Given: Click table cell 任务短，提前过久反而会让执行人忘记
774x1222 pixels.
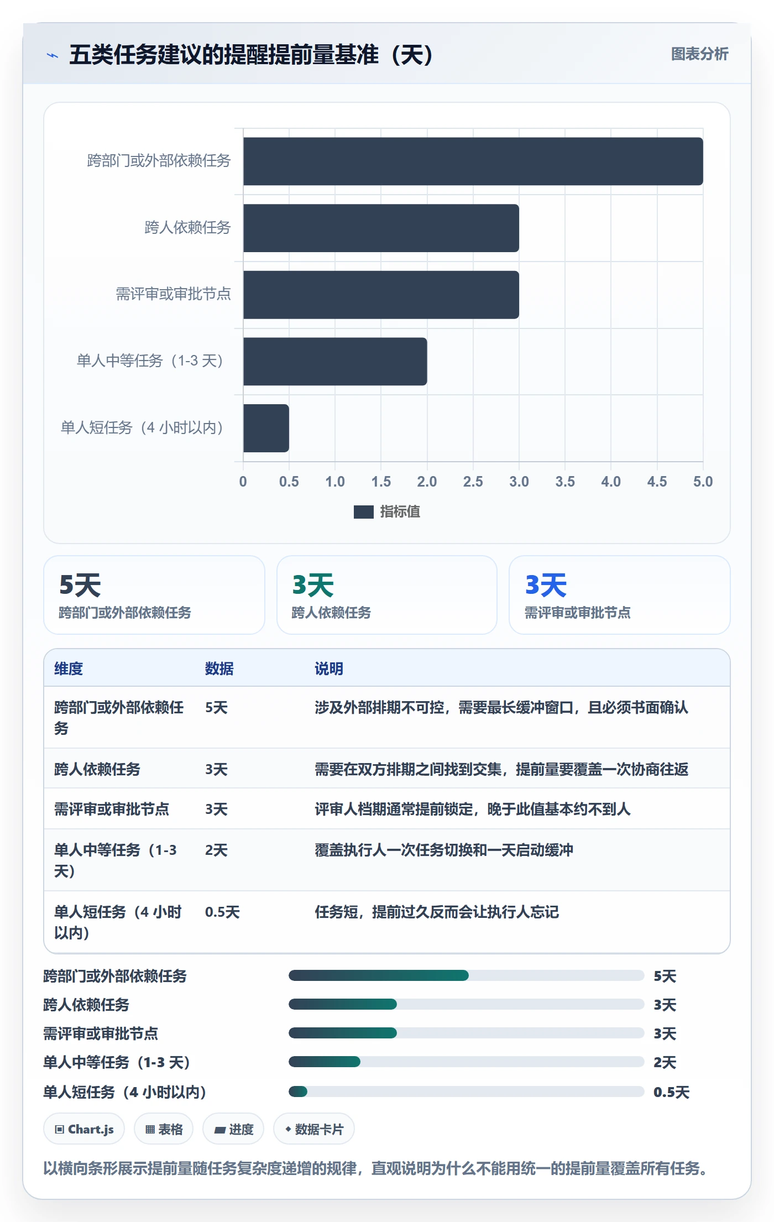Looking at the screenshot, I should pyautogui.click(x=437, y=912).
